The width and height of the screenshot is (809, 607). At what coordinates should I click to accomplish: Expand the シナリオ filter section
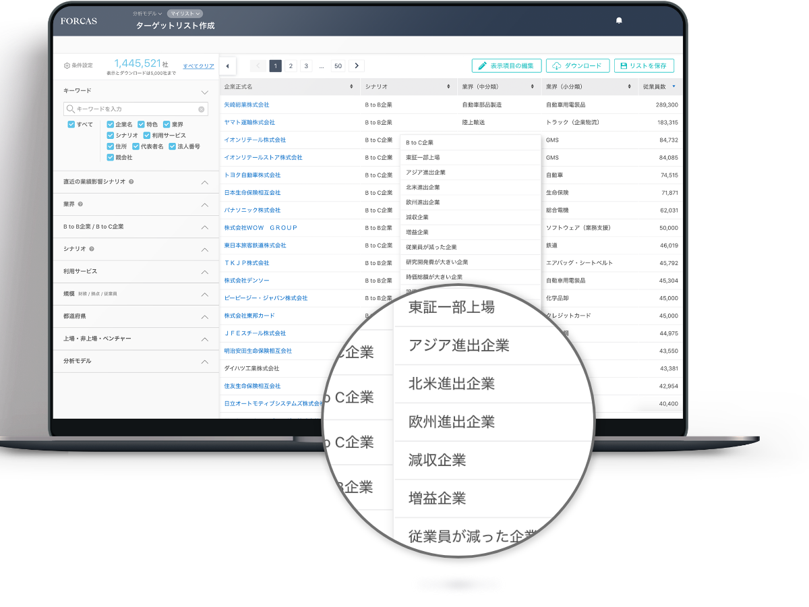205,250
